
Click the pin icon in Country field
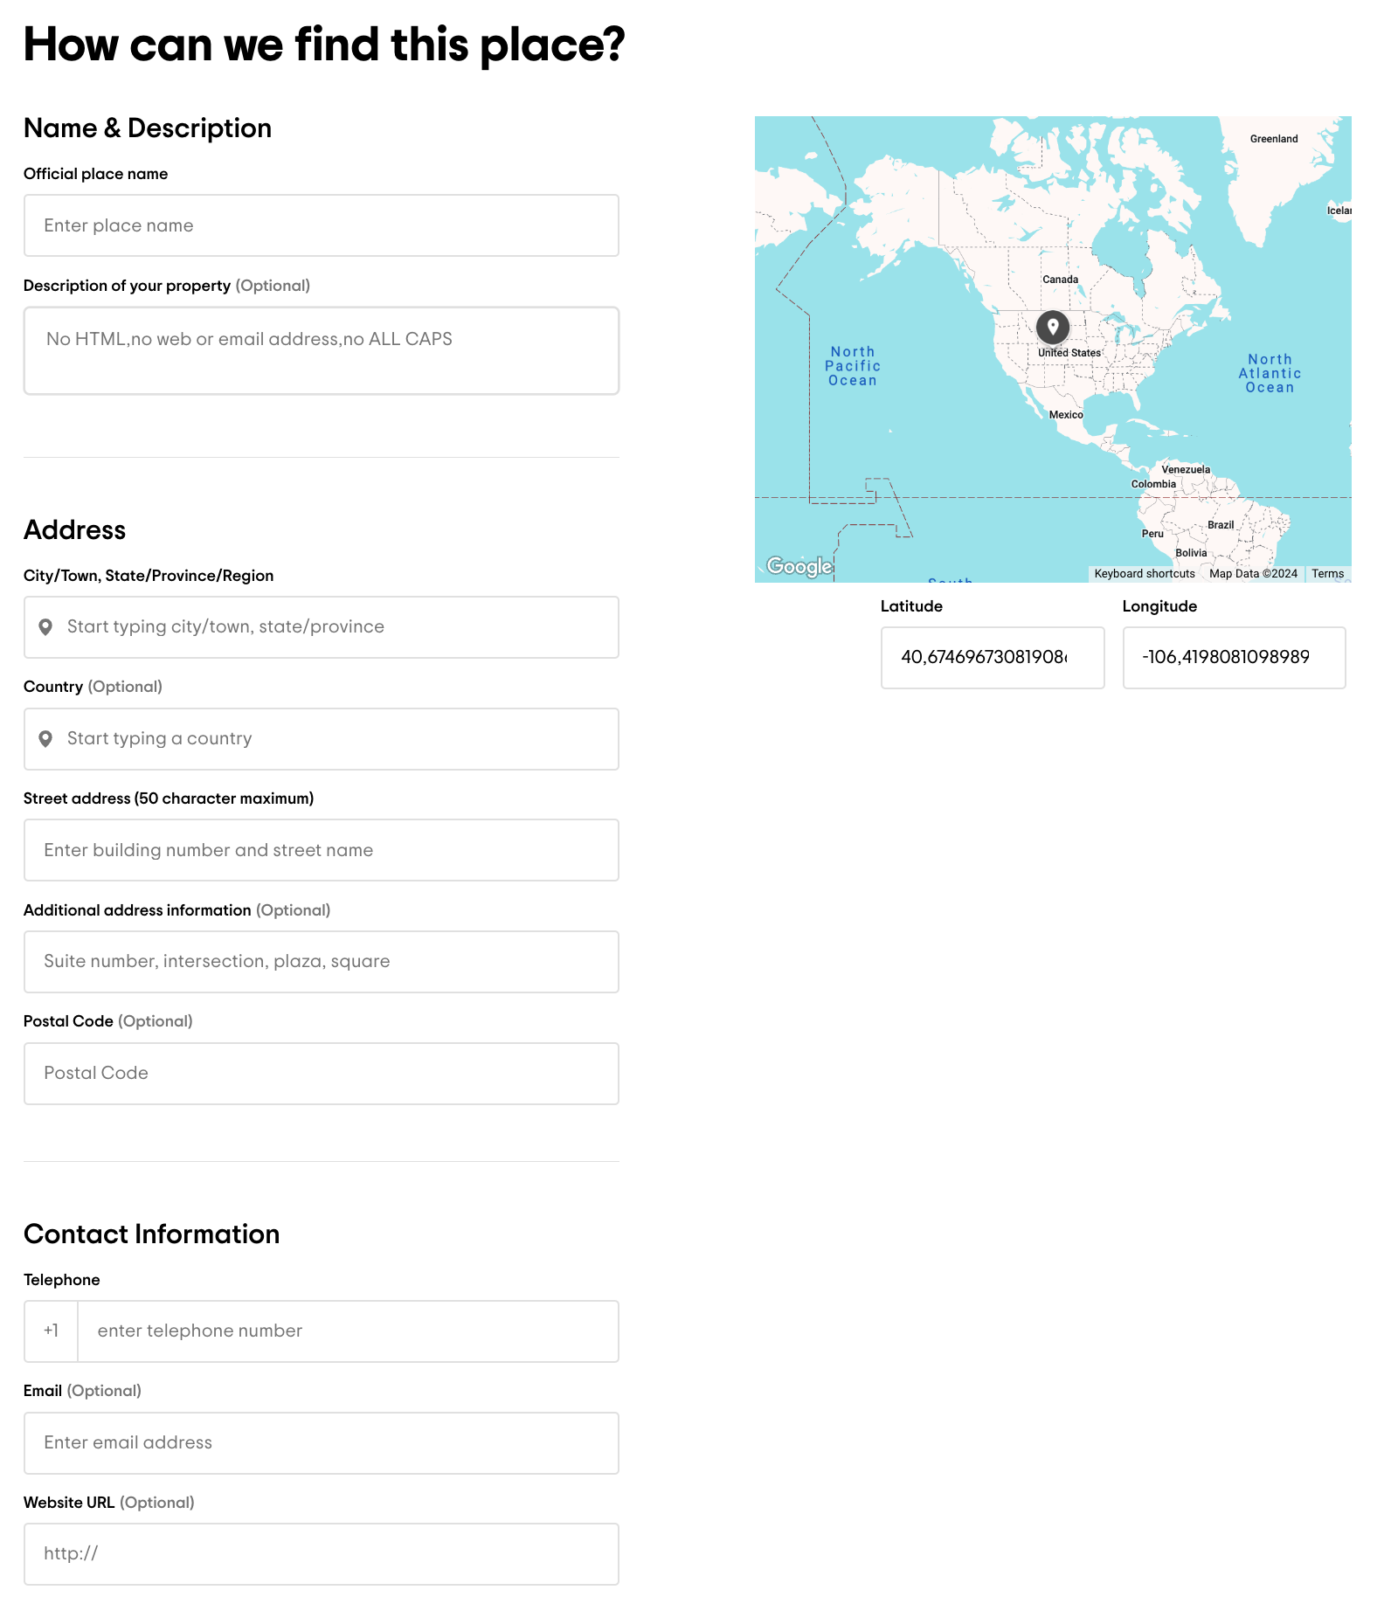[x=46, y=739]
